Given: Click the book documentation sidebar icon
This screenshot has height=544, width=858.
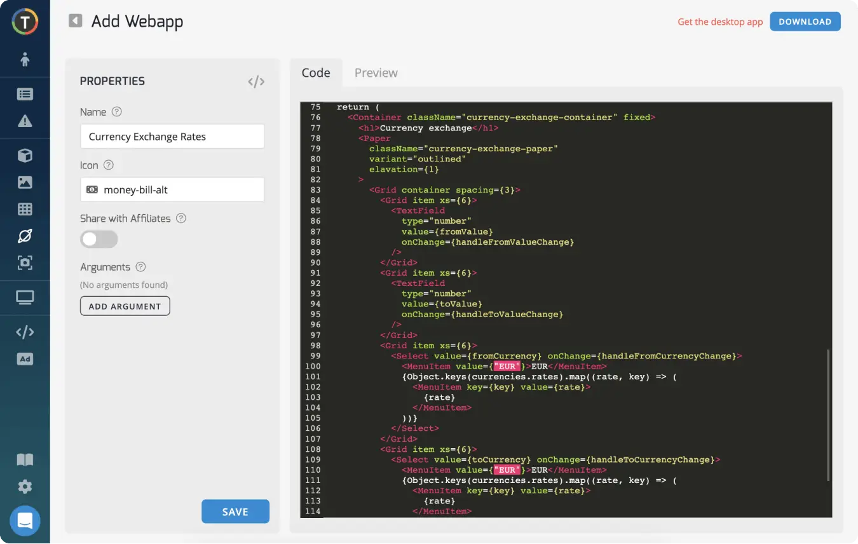Looking at the screenshot, I should point(25,459).
